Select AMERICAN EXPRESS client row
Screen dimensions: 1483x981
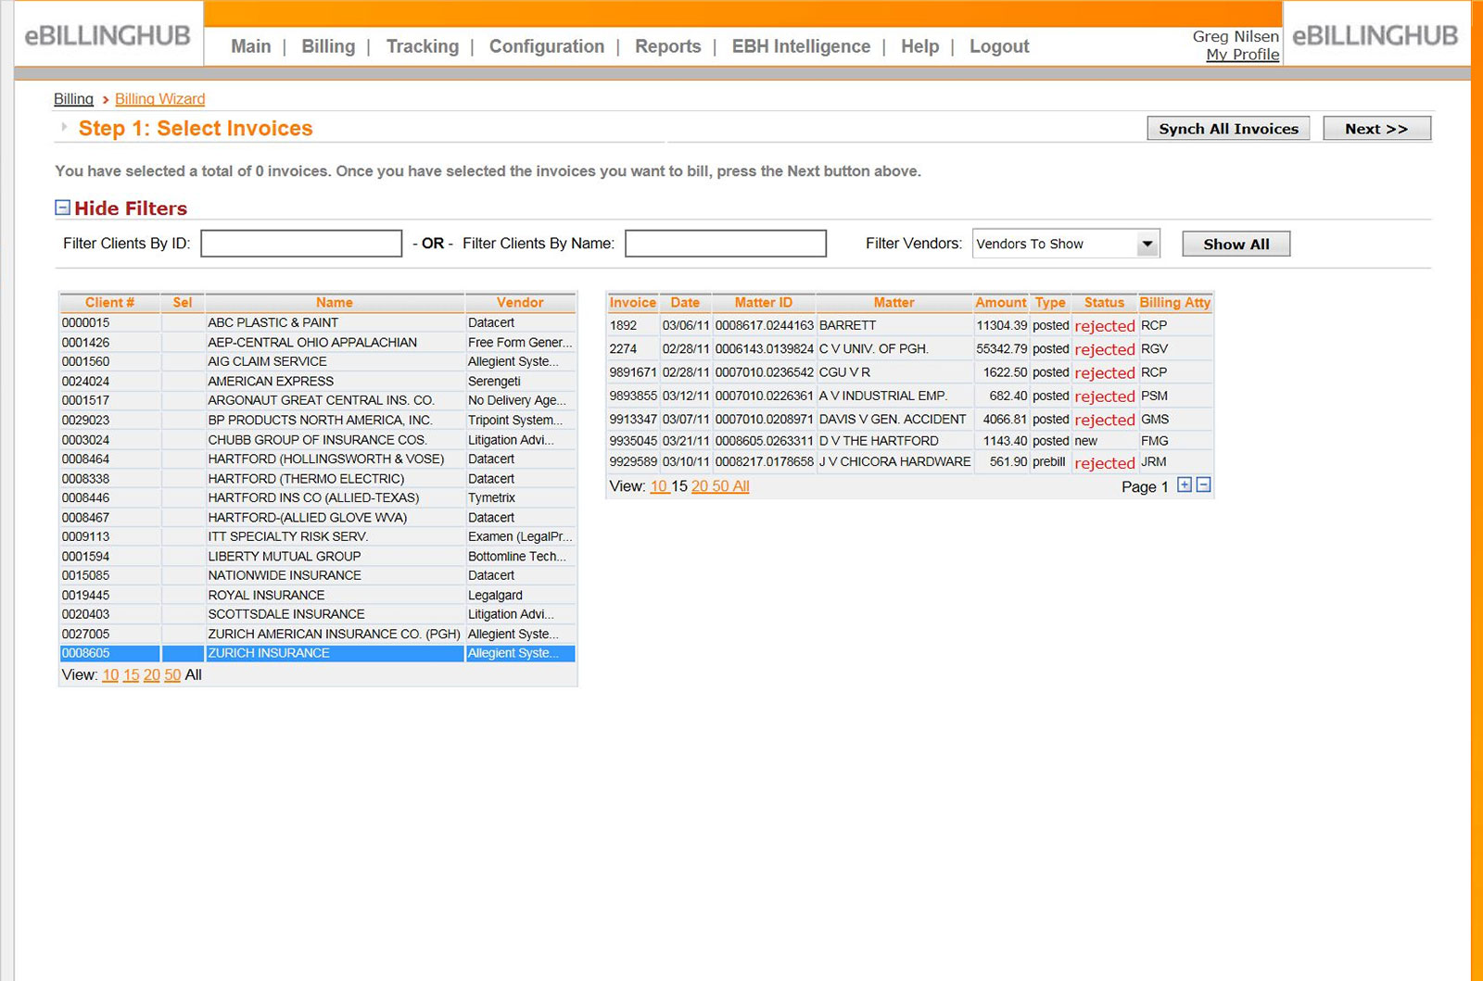coord(317,381)
